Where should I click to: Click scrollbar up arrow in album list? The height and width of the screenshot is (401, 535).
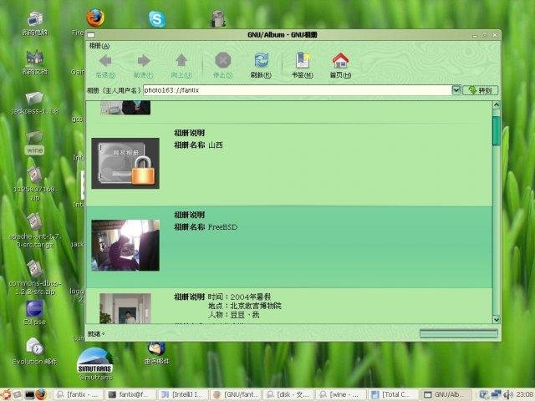click(x=496, y=105)
